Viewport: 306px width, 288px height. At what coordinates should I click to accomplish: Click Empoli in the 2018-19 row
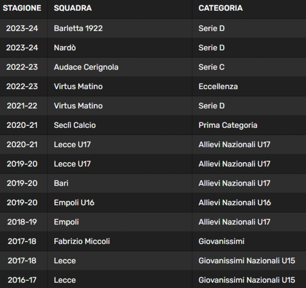[66, 222]
